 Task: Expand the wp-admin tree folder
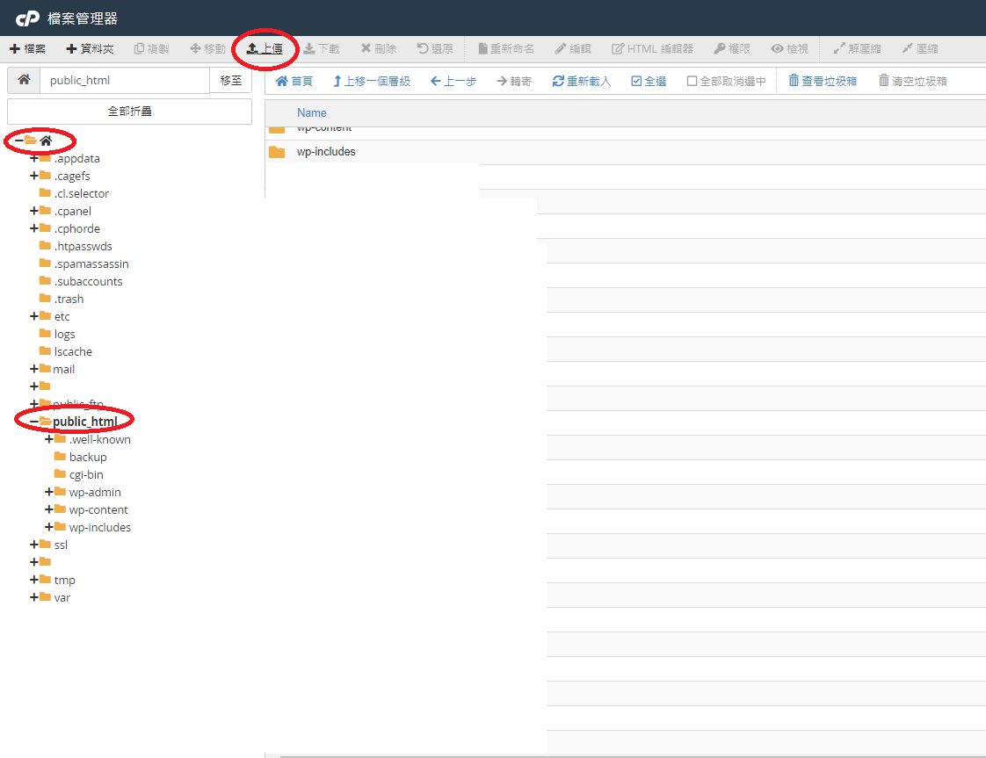coord(49,492)
